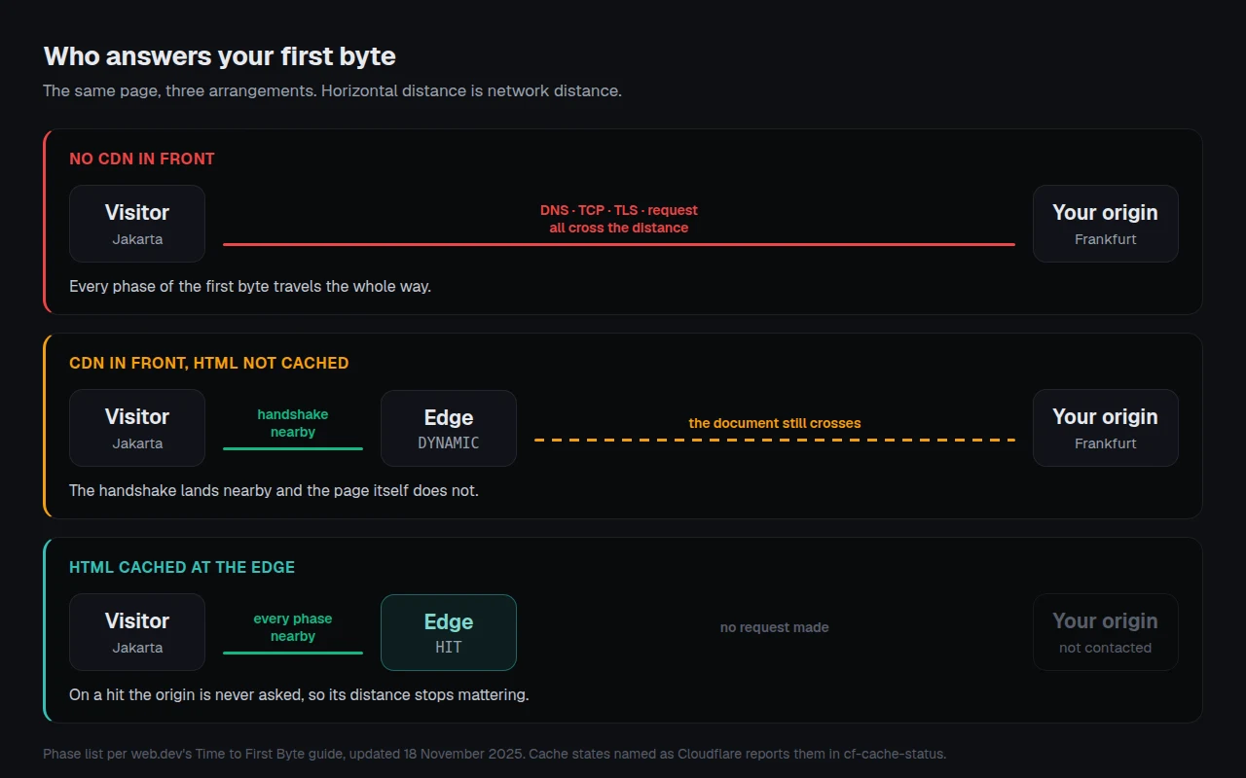Click the Frankfurt origin box in the No CDN row
Image resolution: width=1246 pixels, height=778 pixels.
pyautogui.click(x=1105, y=224)
